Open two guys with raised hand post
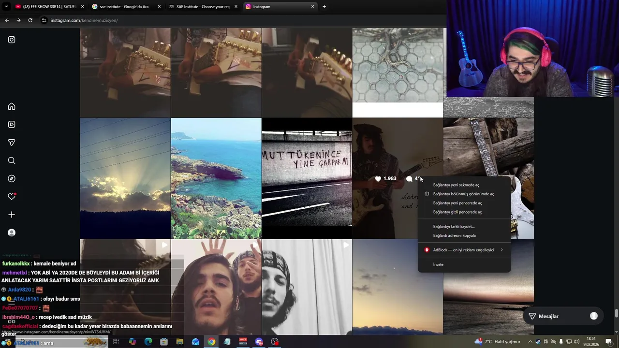Image resolution: width=619 pixels, height=348 pixels. 216,287
